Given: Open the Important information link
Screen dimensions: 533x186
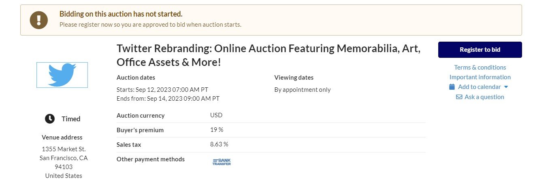Looking at the screenshot, I should coord(480,77).
